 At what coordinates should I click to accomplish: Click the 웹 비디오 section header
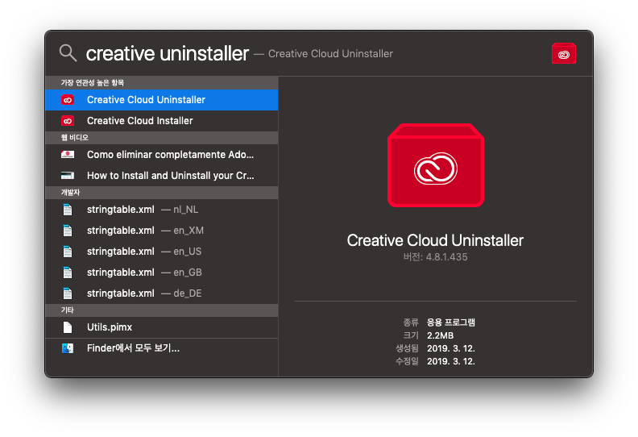point(162,138)
